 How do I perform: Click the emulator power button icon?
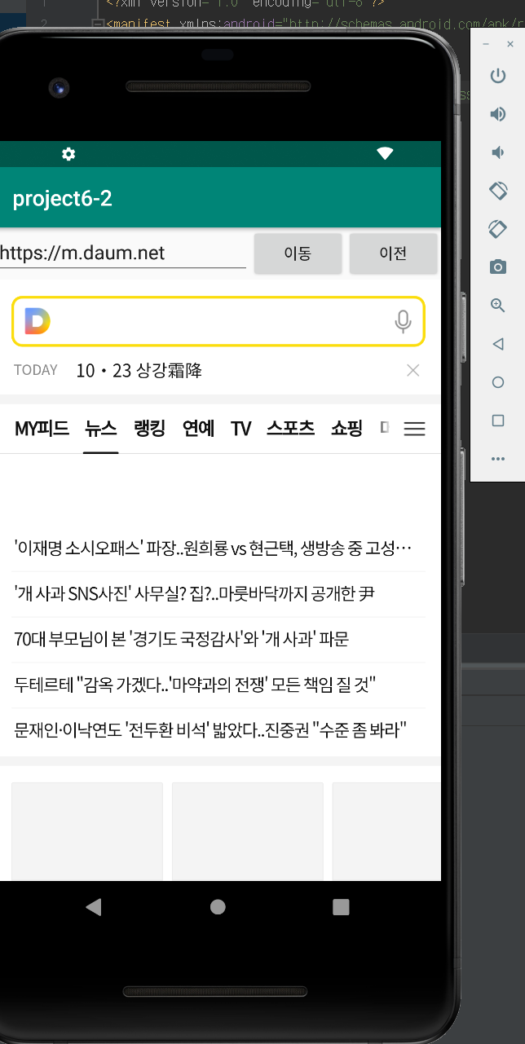(497, 77)
